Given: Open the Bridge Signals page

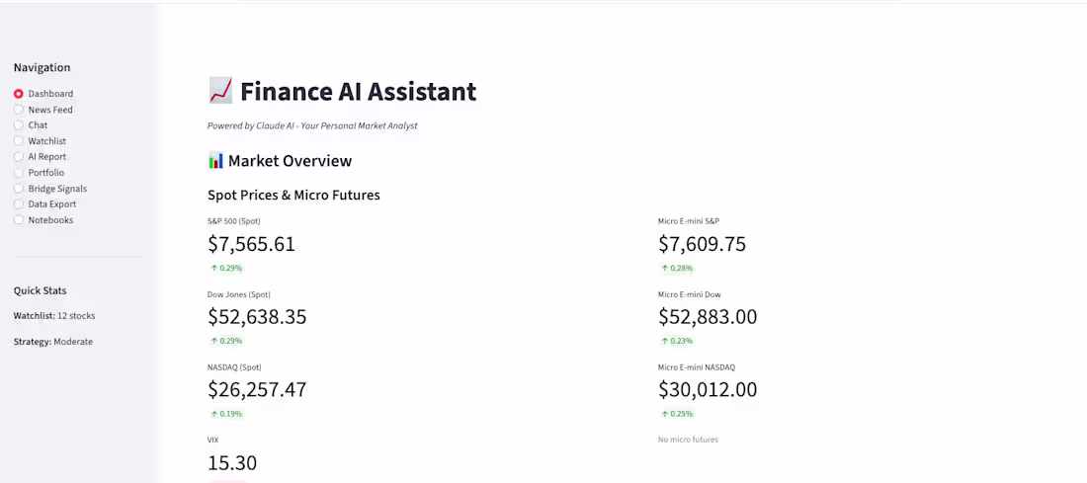Looking at the screenshot, I should pos(50,189).
